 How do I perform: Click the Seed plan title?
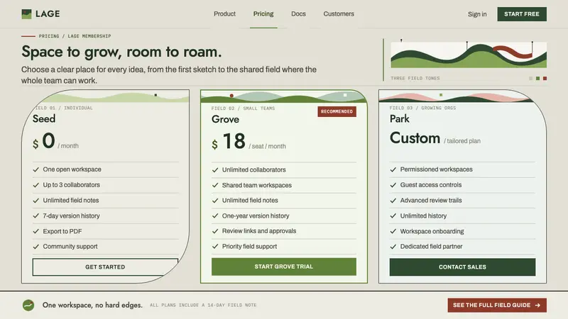pyautogui.click(x=44, y=118)
